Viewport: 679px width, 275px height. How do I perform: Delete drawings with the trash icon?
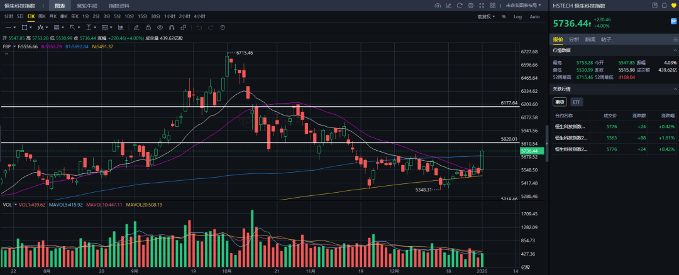point(223,28)
